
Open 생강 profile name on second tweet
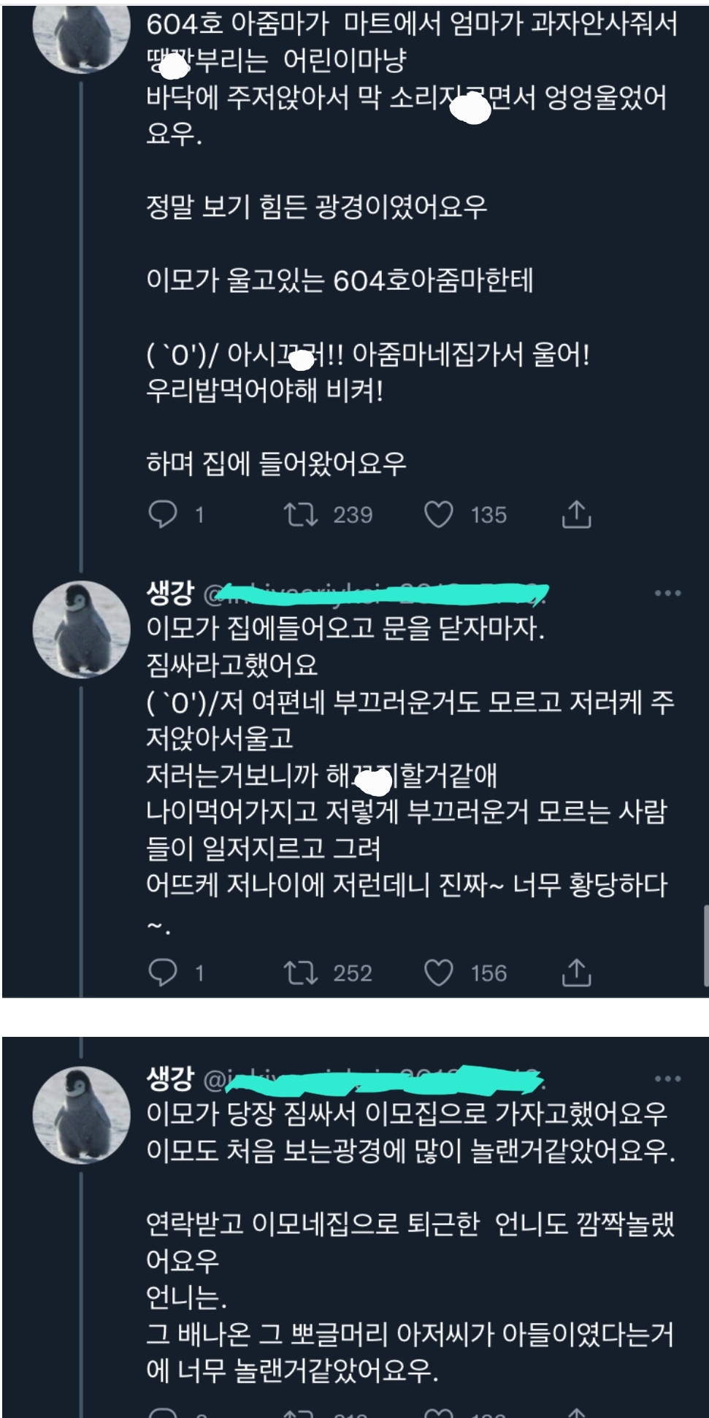click(170, 593)
